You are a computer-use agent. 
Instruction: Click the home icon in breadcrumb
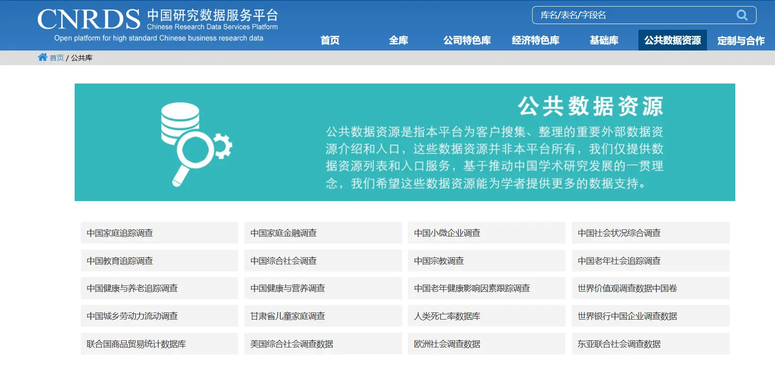click(x=43, y=57)
